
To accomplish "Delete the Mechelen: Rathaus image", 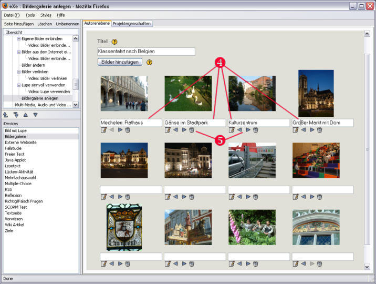I will (x=128, y=130).
